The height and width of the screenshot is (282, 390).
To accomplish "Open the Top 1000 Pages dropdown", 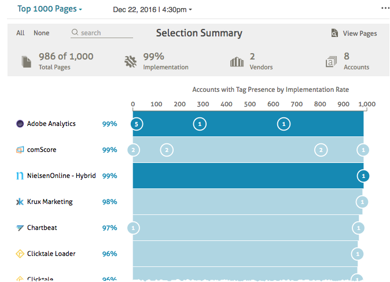I will pyautogui.click(x=50, y=9).
